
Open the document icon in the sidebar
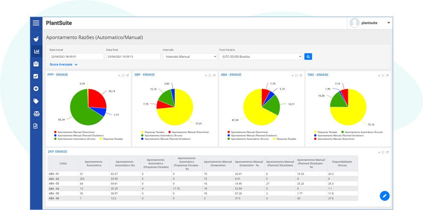35,126
